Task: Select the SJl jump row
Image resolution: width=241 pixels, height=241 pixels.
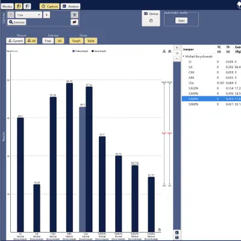Action: [211, 67]
